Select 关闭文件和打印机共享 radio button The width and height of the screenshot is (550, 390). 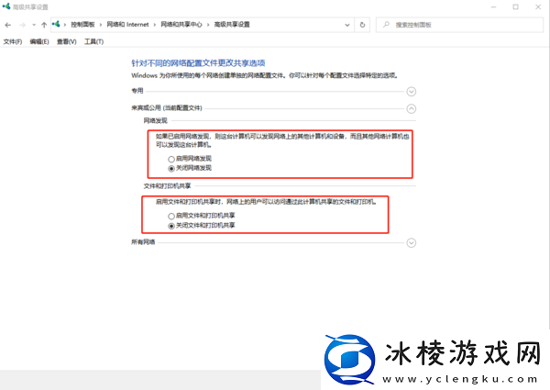pyautogui.click(x=171, y=226)
